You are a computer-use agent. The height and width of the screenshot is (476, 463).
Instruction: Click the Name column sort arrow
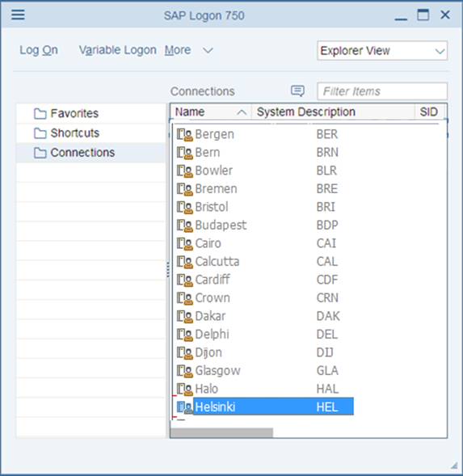point(242,112)
